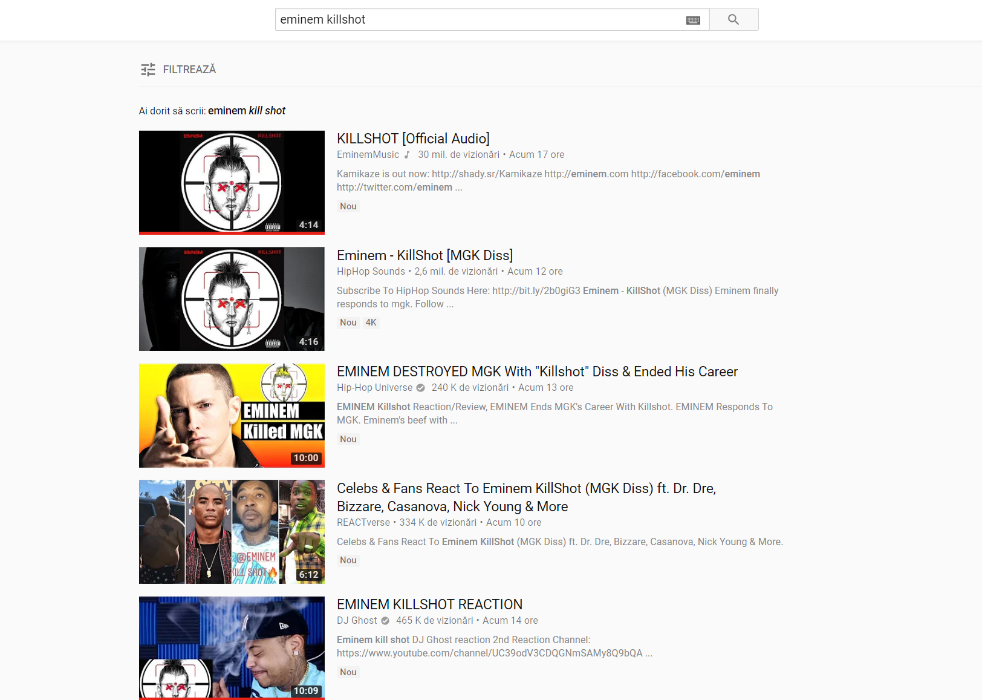Screen dimensions: 982x700
Task: Click the magnifier search button
Action: [733, 19]
